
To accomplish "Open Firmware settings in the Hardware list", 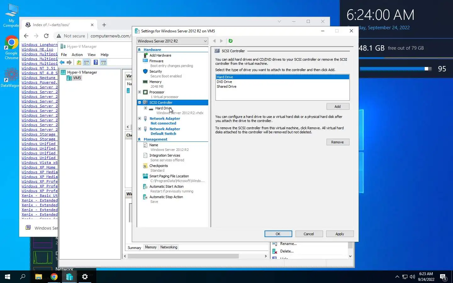I will 156,61.
